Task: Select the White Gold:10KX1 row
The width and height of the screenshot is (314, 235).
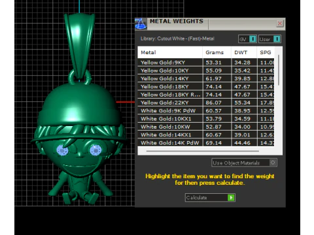Action: point(206,119)
